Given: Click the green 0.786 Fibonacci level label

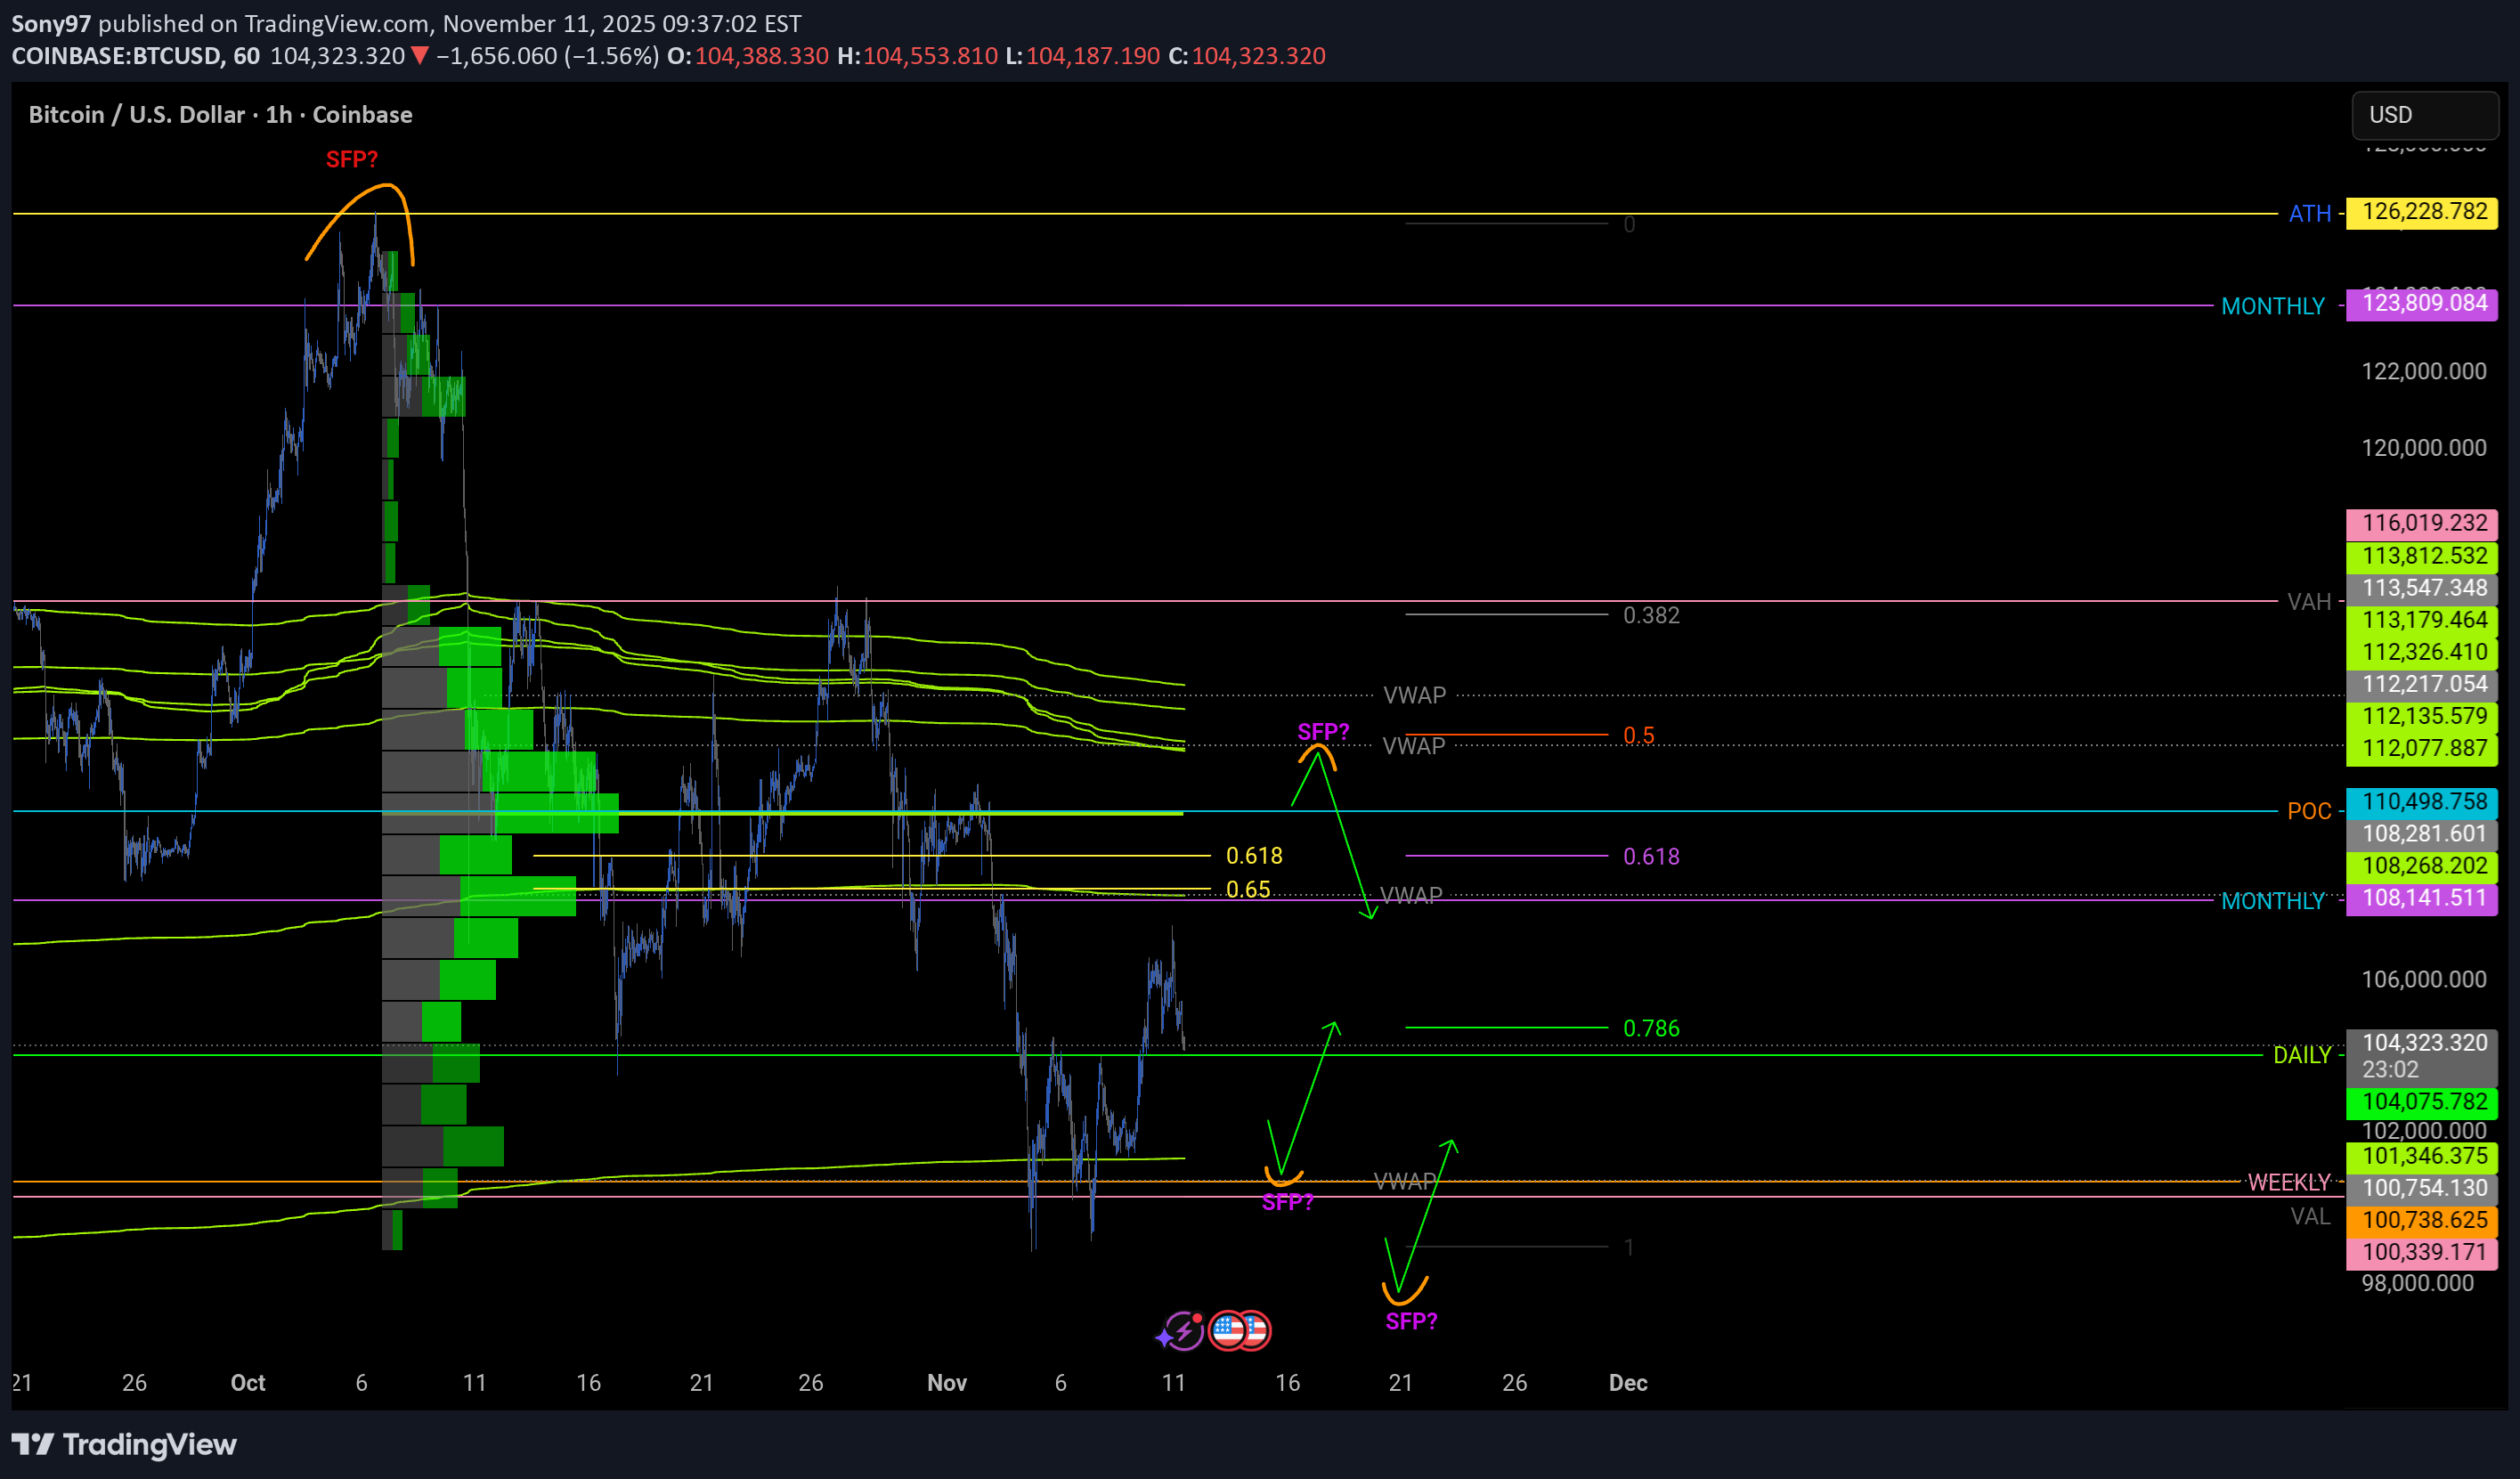Looking at the screenshot, I should click(x=1651, y=1029).
